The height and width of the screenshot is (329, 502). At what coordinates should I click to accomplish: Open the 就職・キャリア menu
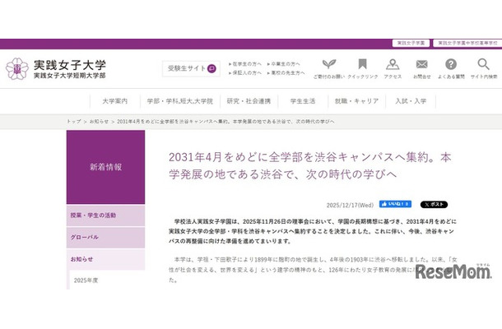point(356,101)
